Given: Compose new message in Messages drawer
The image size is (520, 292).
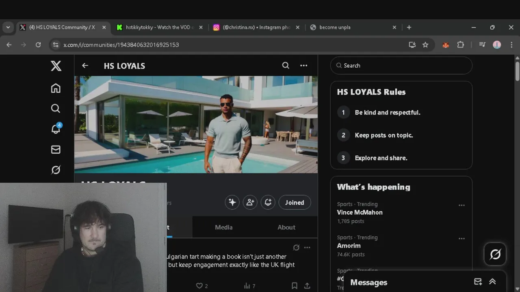Looking at the screenshot, I should click(478, 282).
